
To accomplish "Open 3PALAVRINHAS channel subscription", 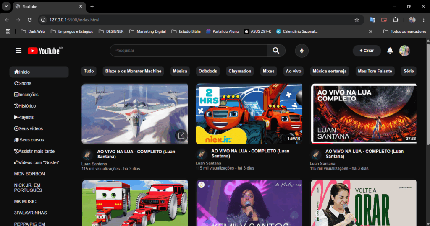I will tap(30, 213).
